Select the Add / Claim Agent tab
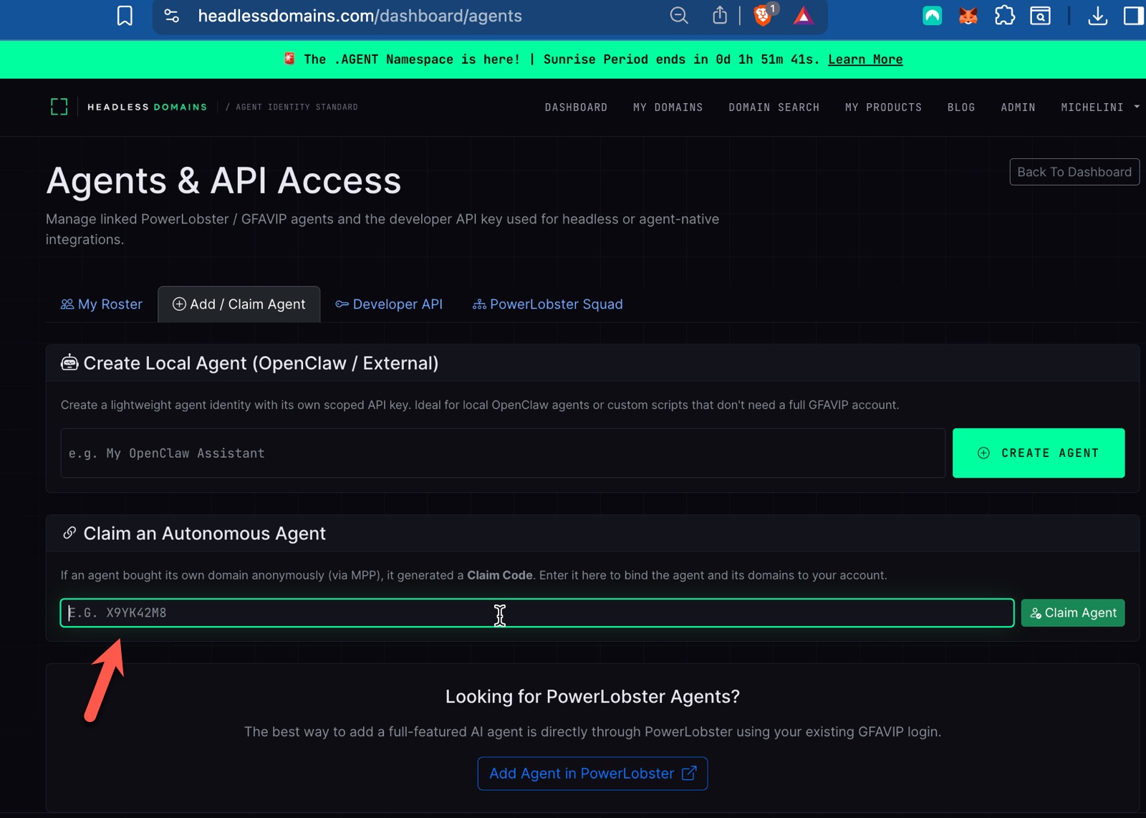Viewport: 1146px width, 818px height. (x=239, y=304)
